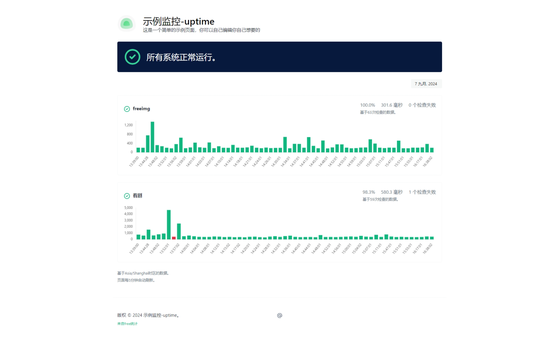Click the green circle icon next to 示例监控-uptime title

(x=126, y=23)
